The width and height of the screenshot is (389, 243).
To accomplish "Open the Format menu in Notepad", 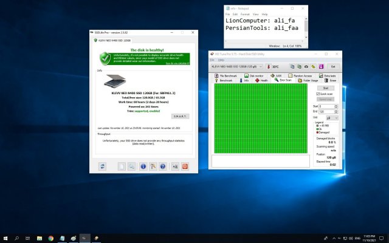I will tap(244, 13).
